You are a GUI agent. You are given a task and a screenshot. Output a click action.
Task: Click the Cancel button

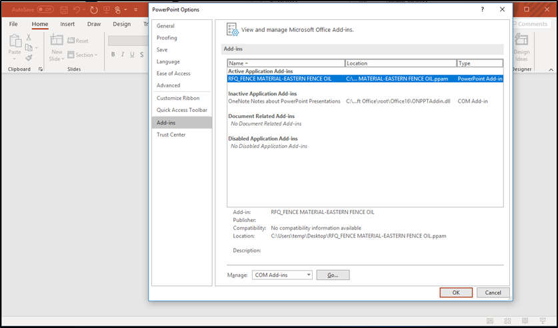493,293
